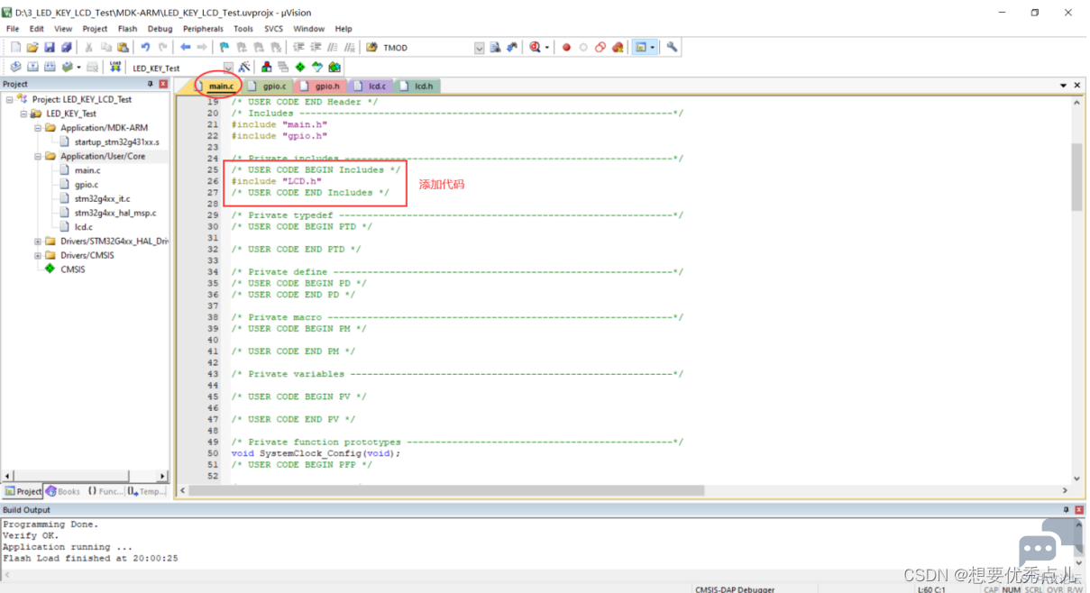Switch to the Functions panel tab
1090x593 pixels.
105,491
